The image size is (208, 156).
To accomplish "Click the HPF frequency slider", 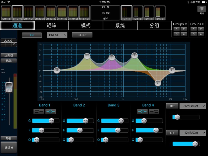I will pyautogui.click(x=186, y=117).
